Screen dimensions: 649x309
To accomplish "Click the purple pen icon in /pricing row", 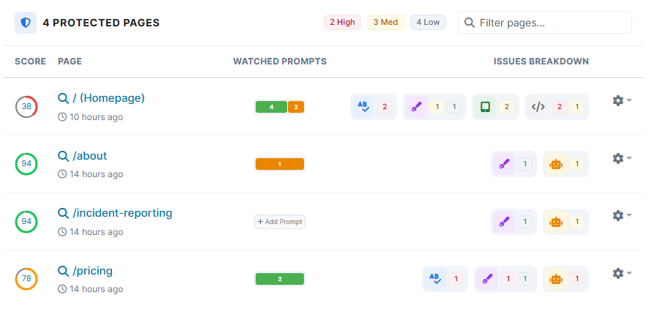I will [487, 279].
